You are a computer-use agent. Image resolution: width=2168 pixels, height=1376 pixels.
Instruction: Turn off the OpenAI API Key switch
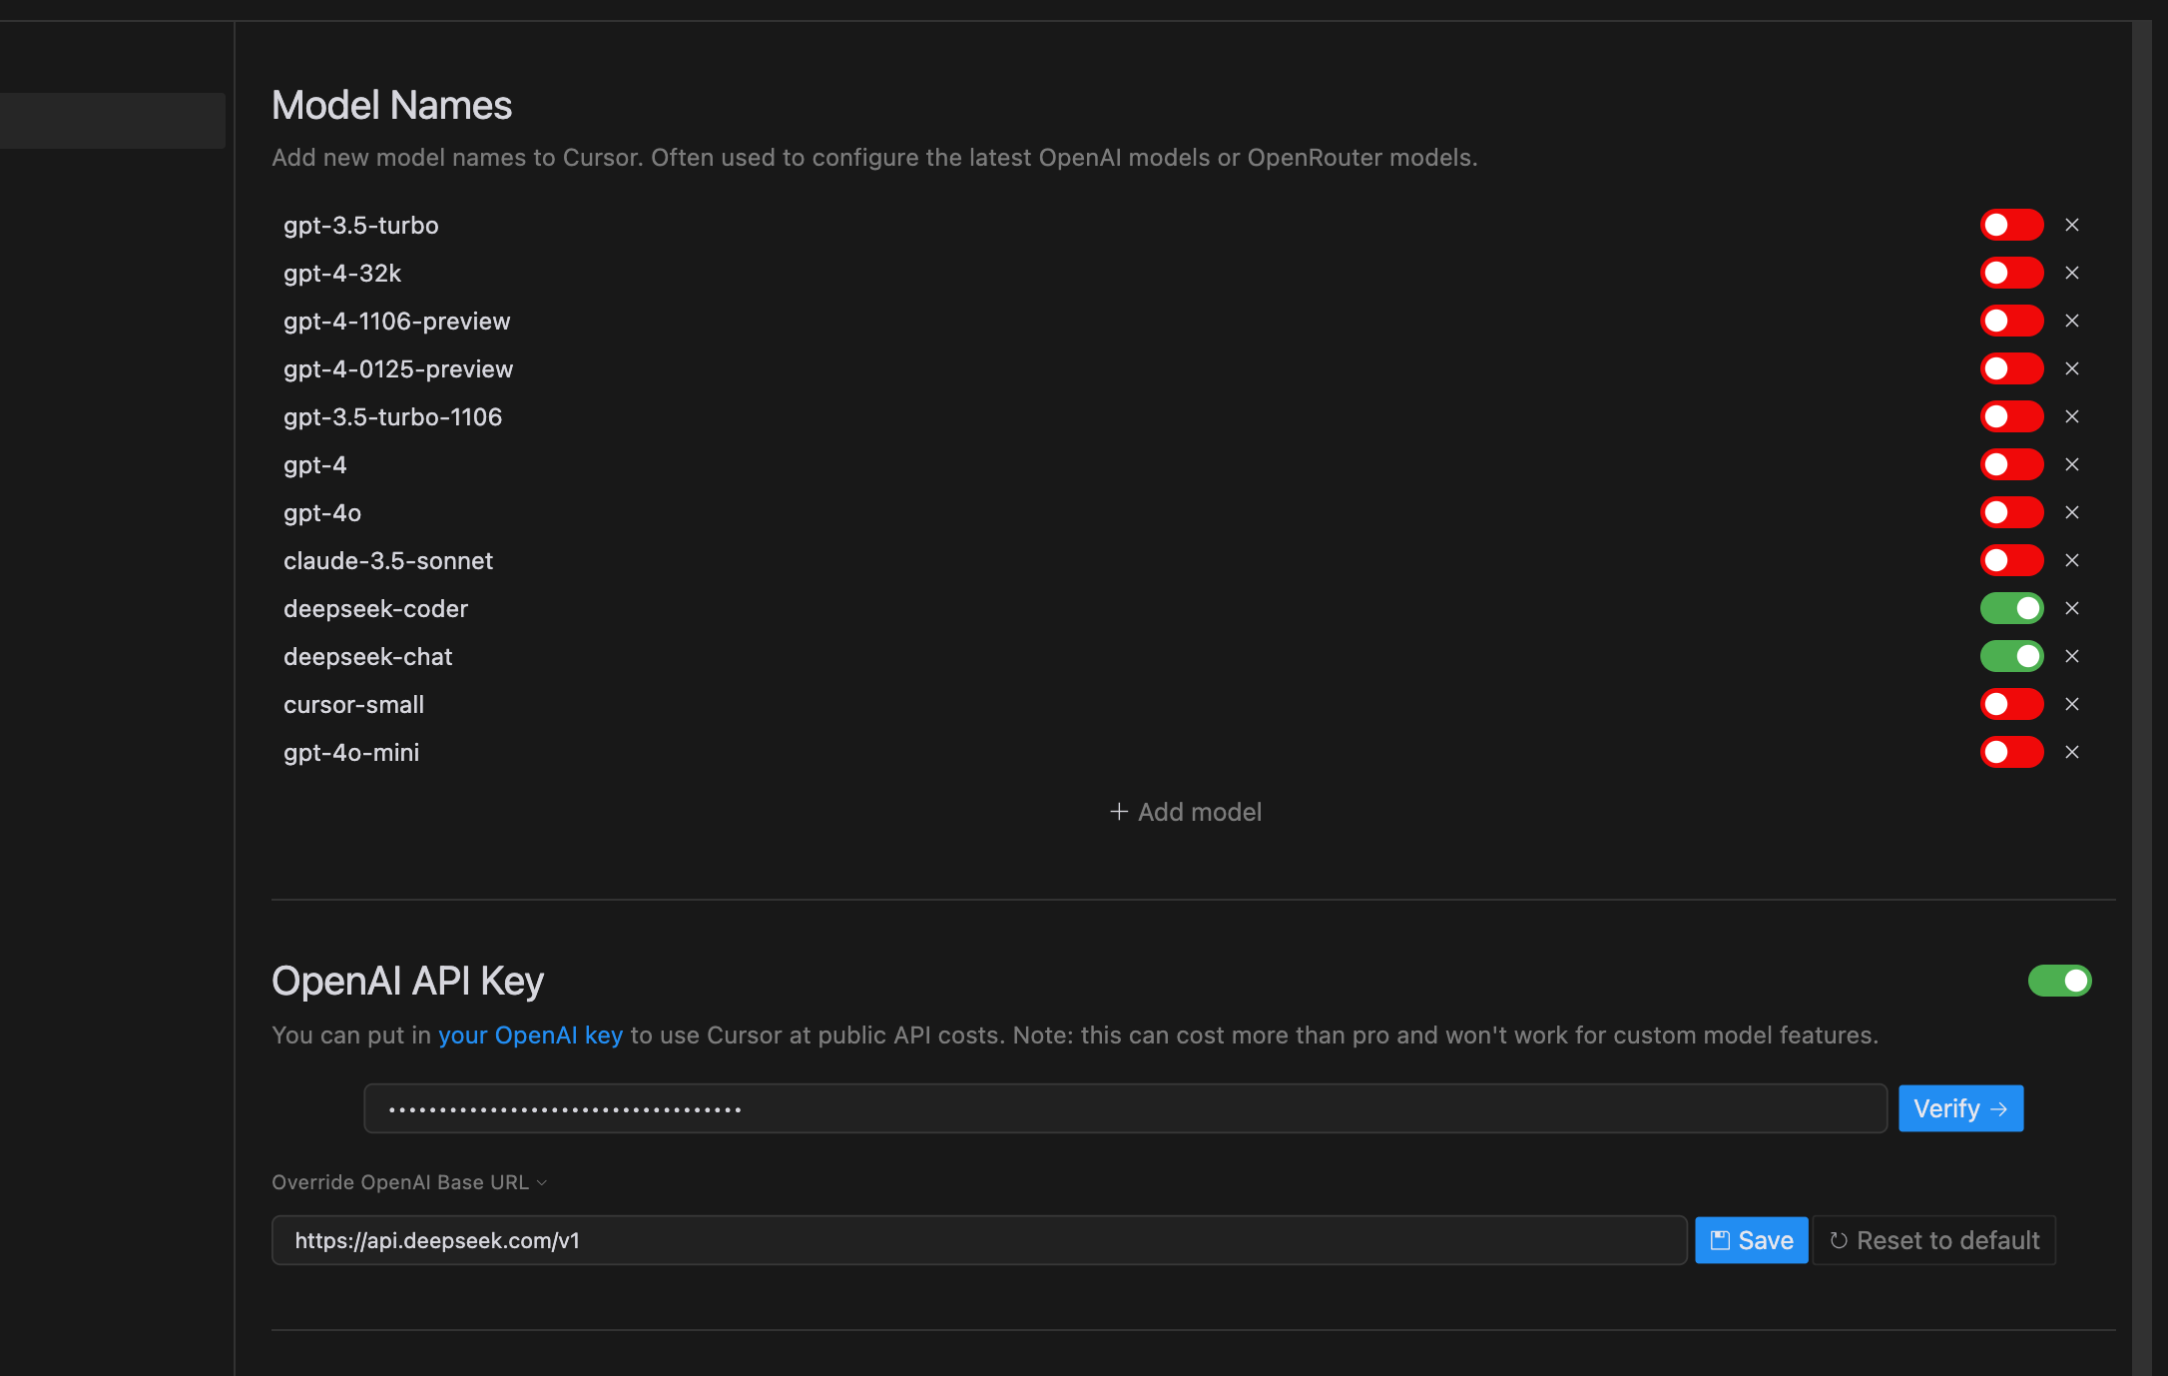pyautogui.click(x=2059, y=981)
